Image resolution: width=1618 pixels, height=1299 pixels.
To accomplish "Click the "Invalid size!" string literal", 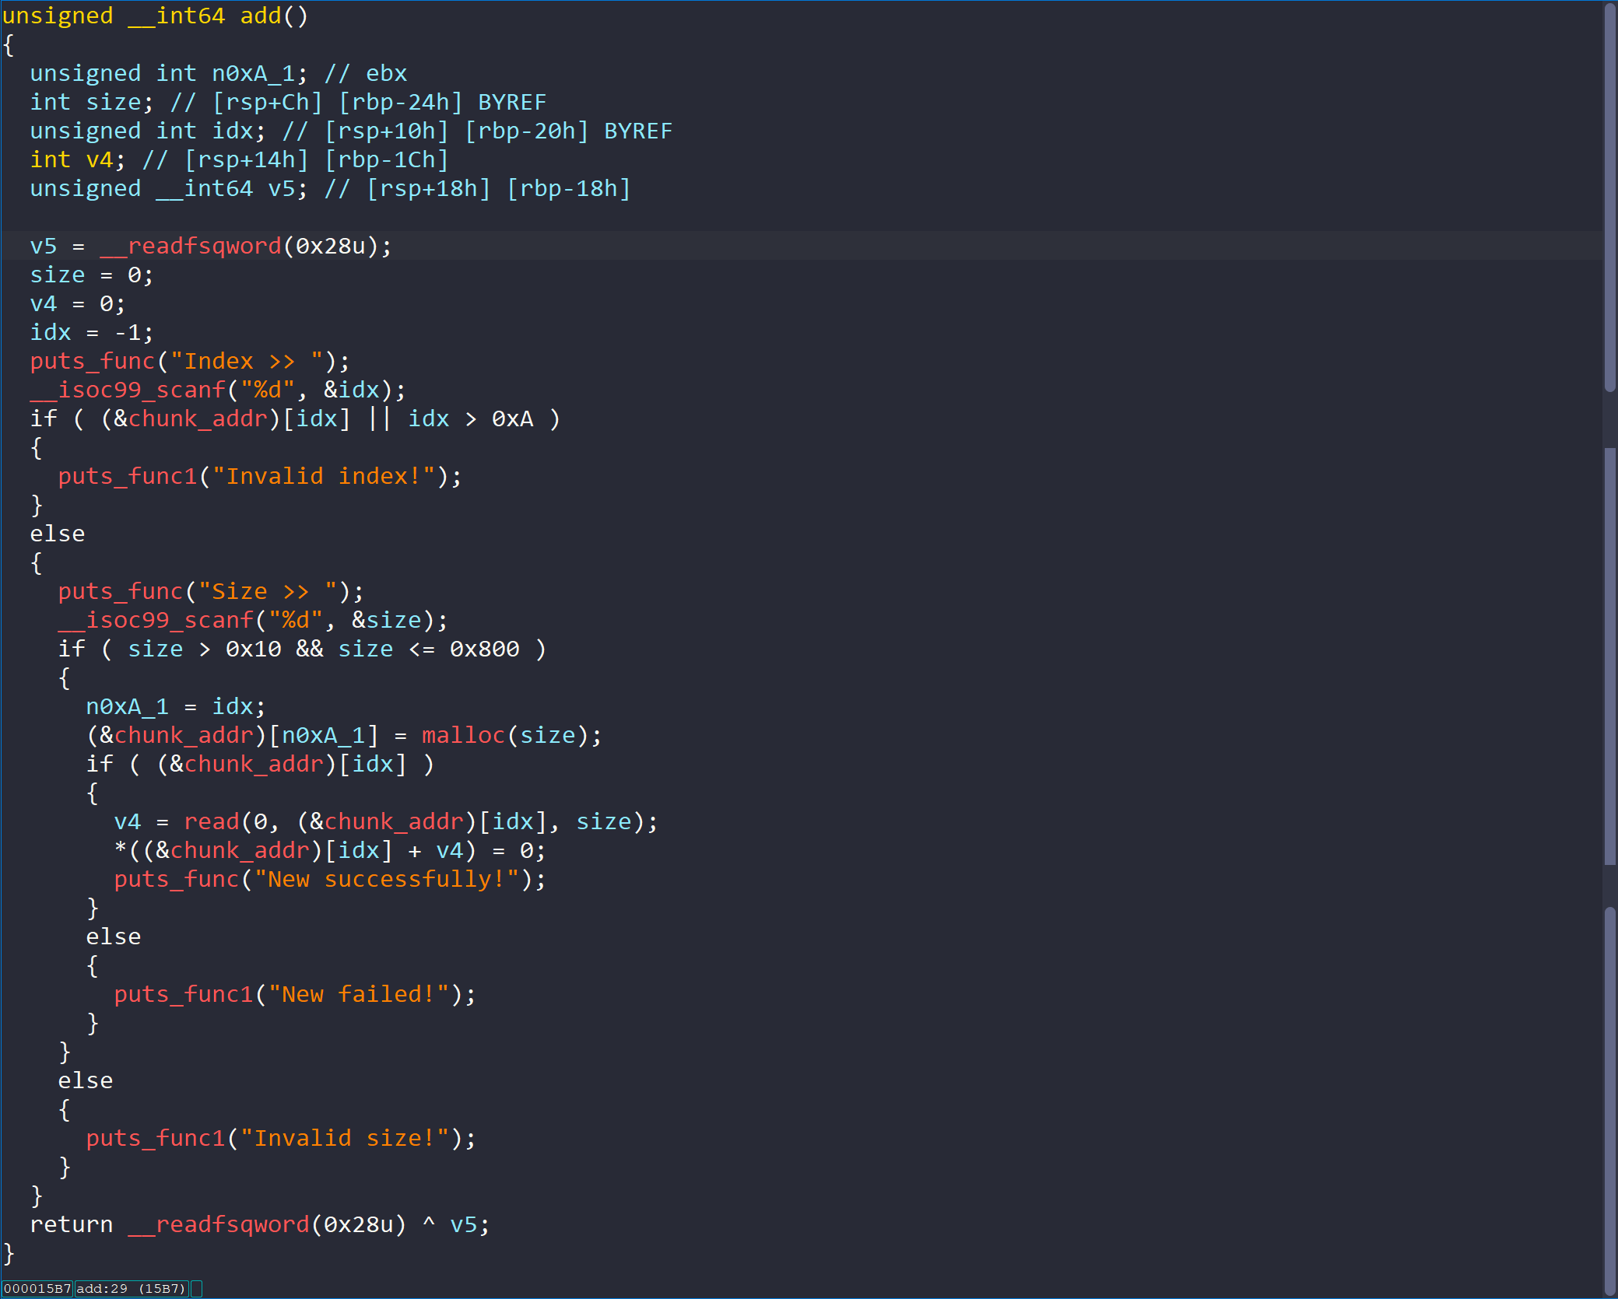I will pyautogui.click(x=345, y=1138).
